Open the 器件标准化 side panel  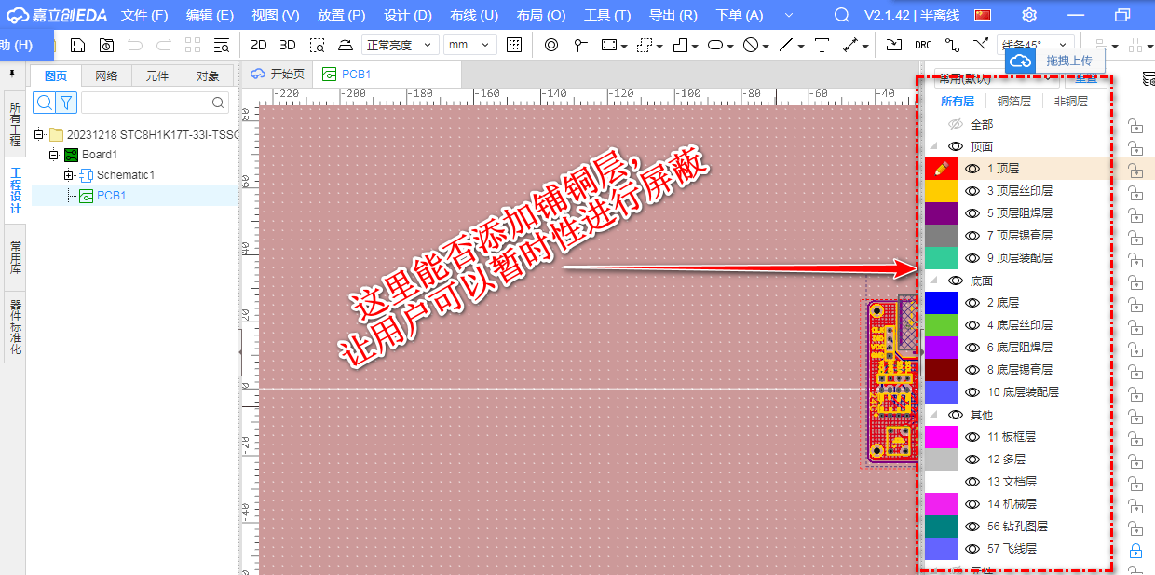[15, 327]
